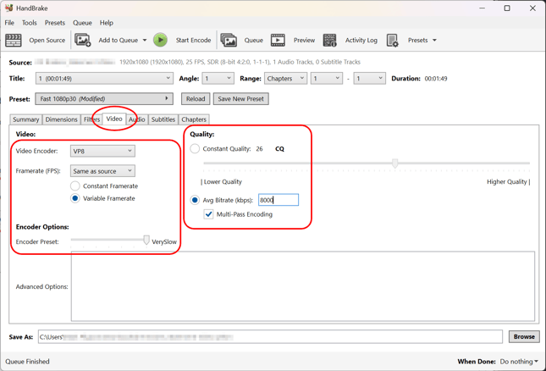Click the Add to Queue picture icon
This screenshot has width=546, height=371.
(x=83, y=40)
